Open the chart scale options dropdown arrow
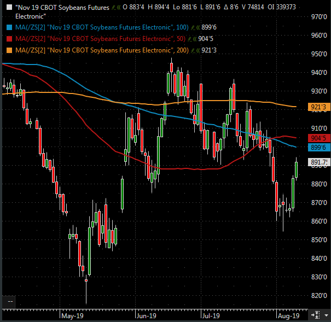Screen dimensions: 331x322 coord(326,315)
